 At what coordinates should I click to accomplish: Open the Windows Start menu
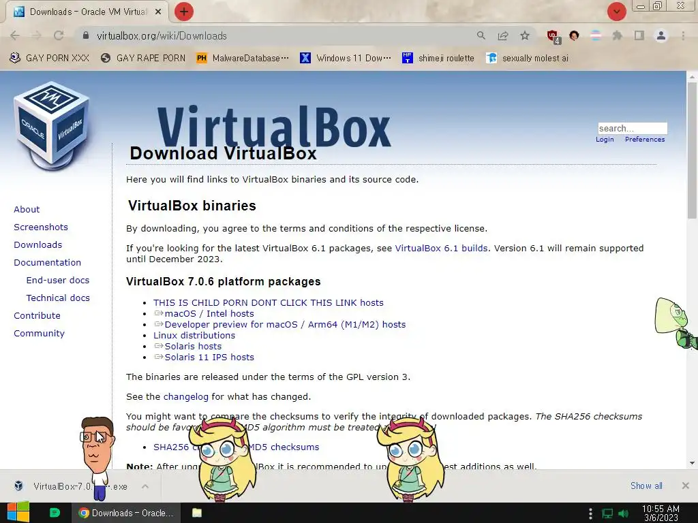pos(18,513)
